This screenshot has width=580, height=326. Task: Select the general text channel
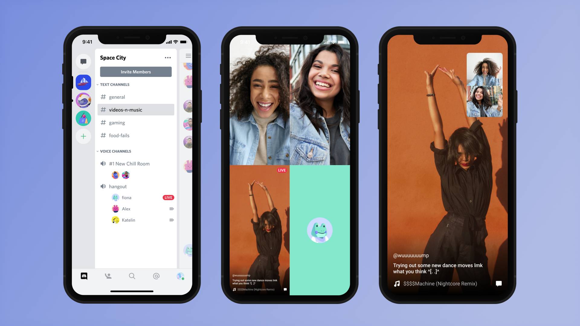pyautogui.click(x=117, y=97)
